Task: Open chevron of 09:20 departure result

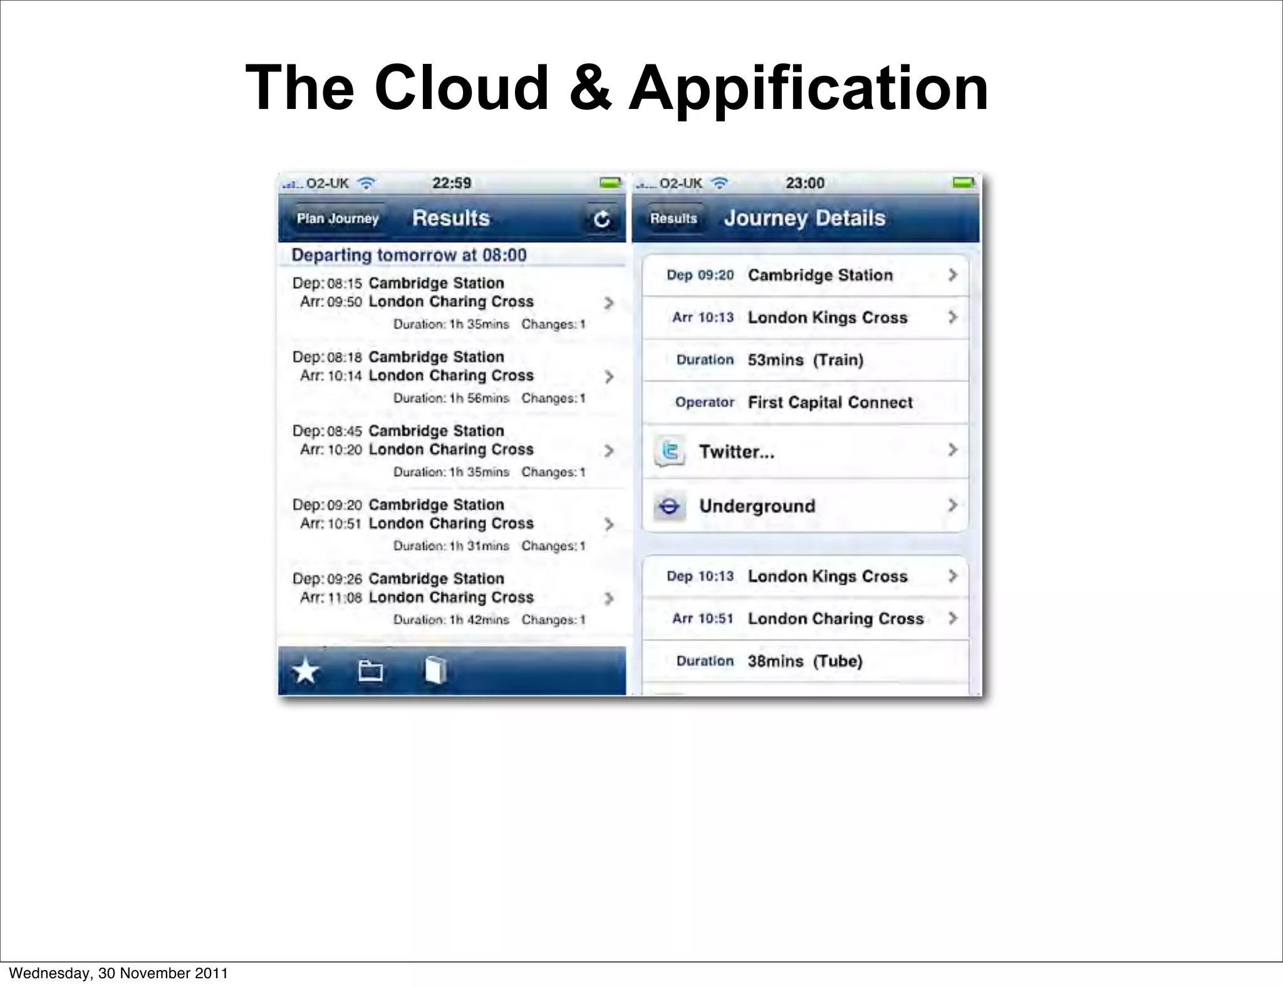Action: click(x=608, y=524)
